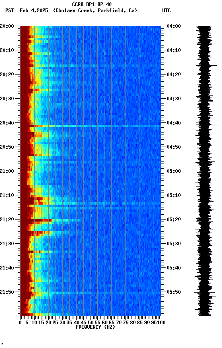Viewport: 222px width, 348px height.
Task: Click '(Cholame Creek, Parkfield, Ca)' location text
Action: 95,10
